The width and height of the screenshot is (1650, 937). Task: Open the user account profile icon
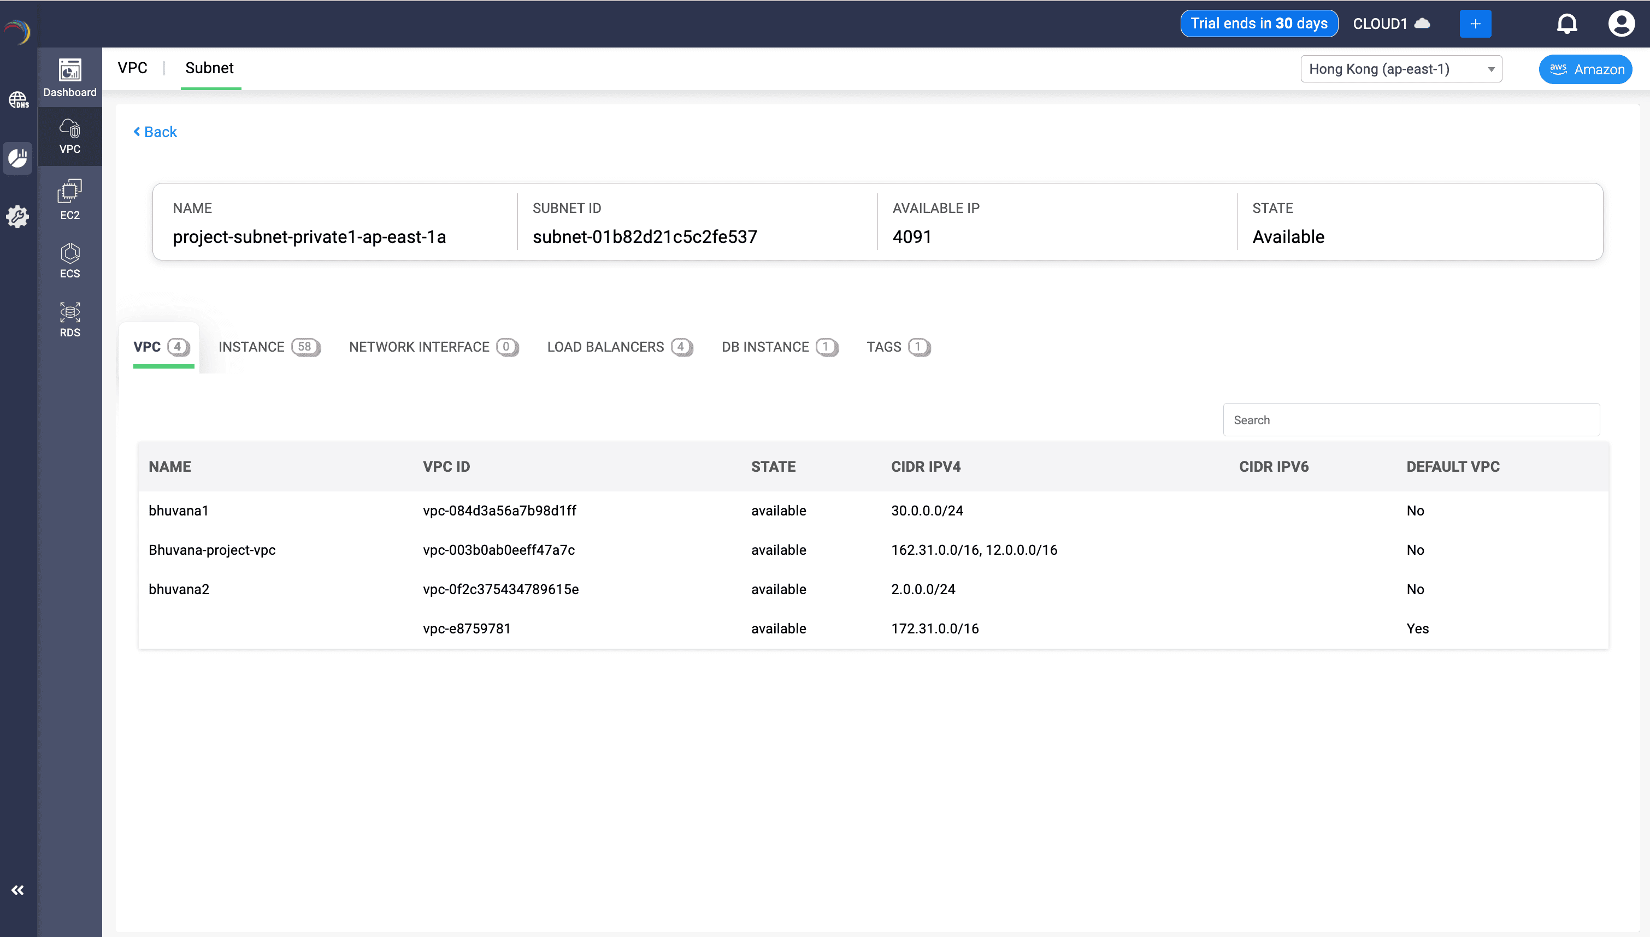click(x=1622, y=23)
